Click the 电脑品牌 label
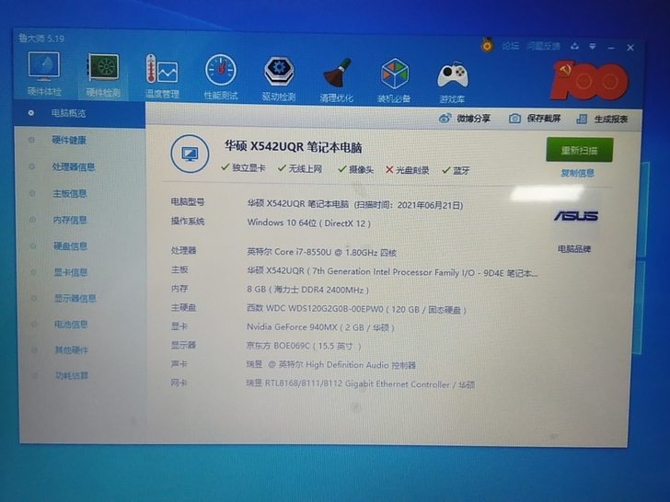 point(574,249)
